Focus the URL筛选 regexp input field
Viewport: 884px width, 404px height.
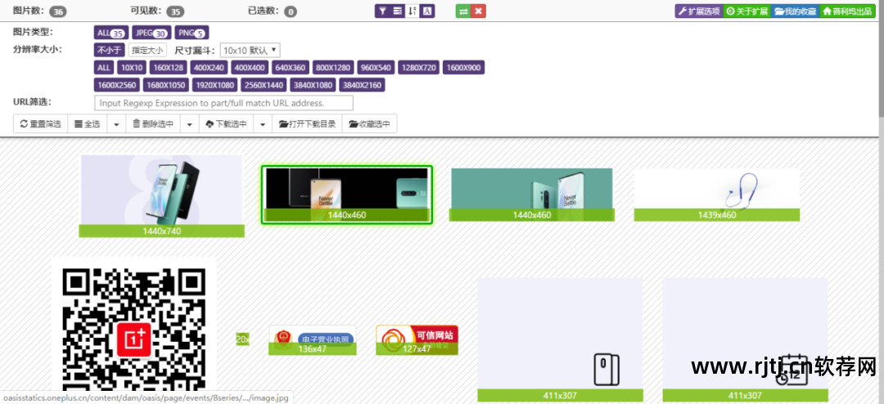pos(223,103)
